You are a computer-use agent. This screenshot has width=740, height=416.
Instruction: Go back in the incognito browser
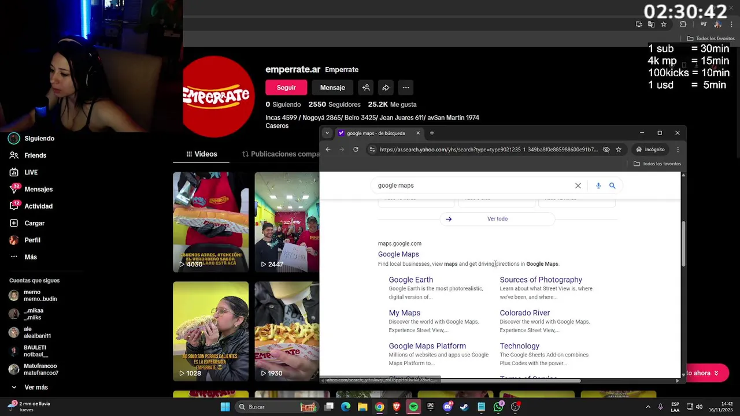(328, 150)
